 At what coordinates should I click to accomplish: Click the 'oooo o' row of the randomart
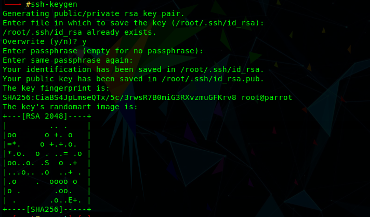[x=47, y=181]
